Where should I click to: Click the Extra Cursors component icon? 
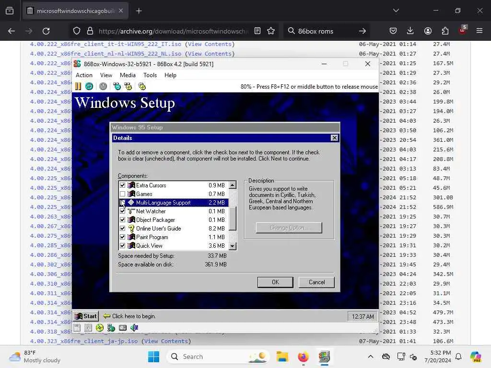(131, 185)
